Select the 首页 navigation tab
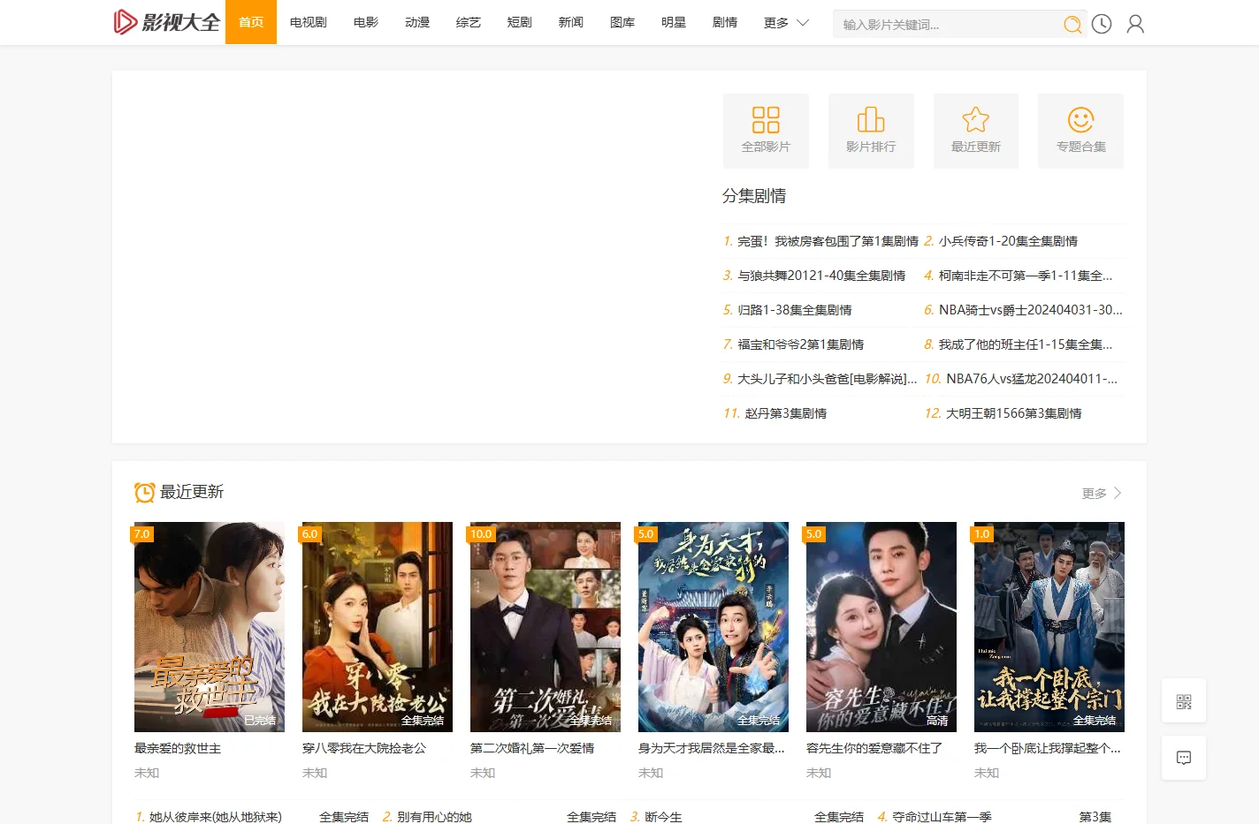The width and height of the screenshot is (1259, 824). [x=251, y=22]
